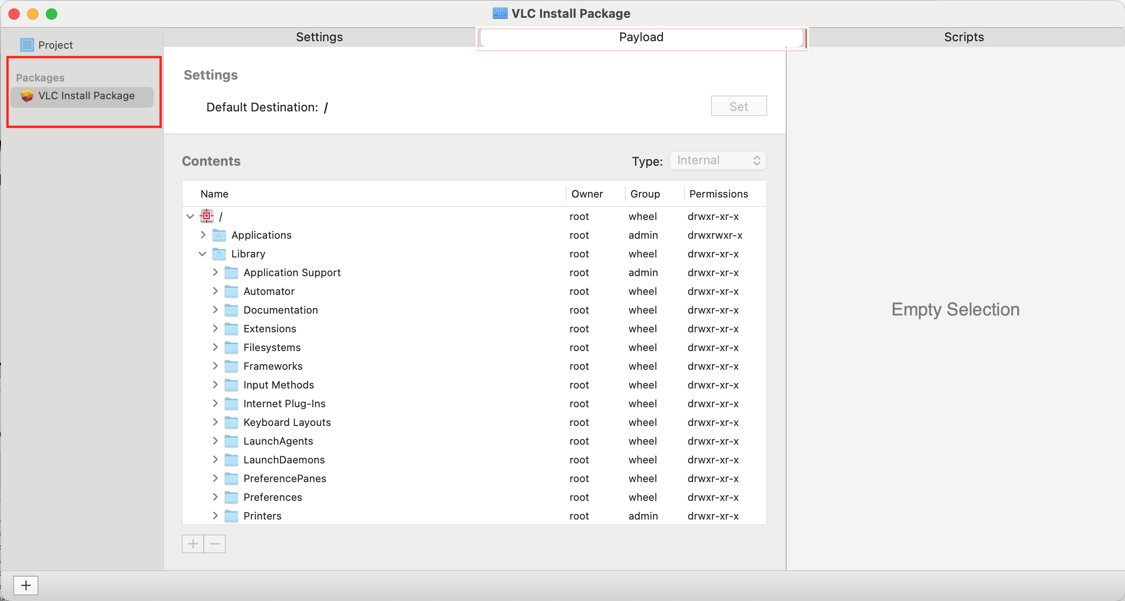The height and width of the screenshot is (601, 1125).
Task: Add a new package with bottom-left plus
Action: (x=26, y=585)
